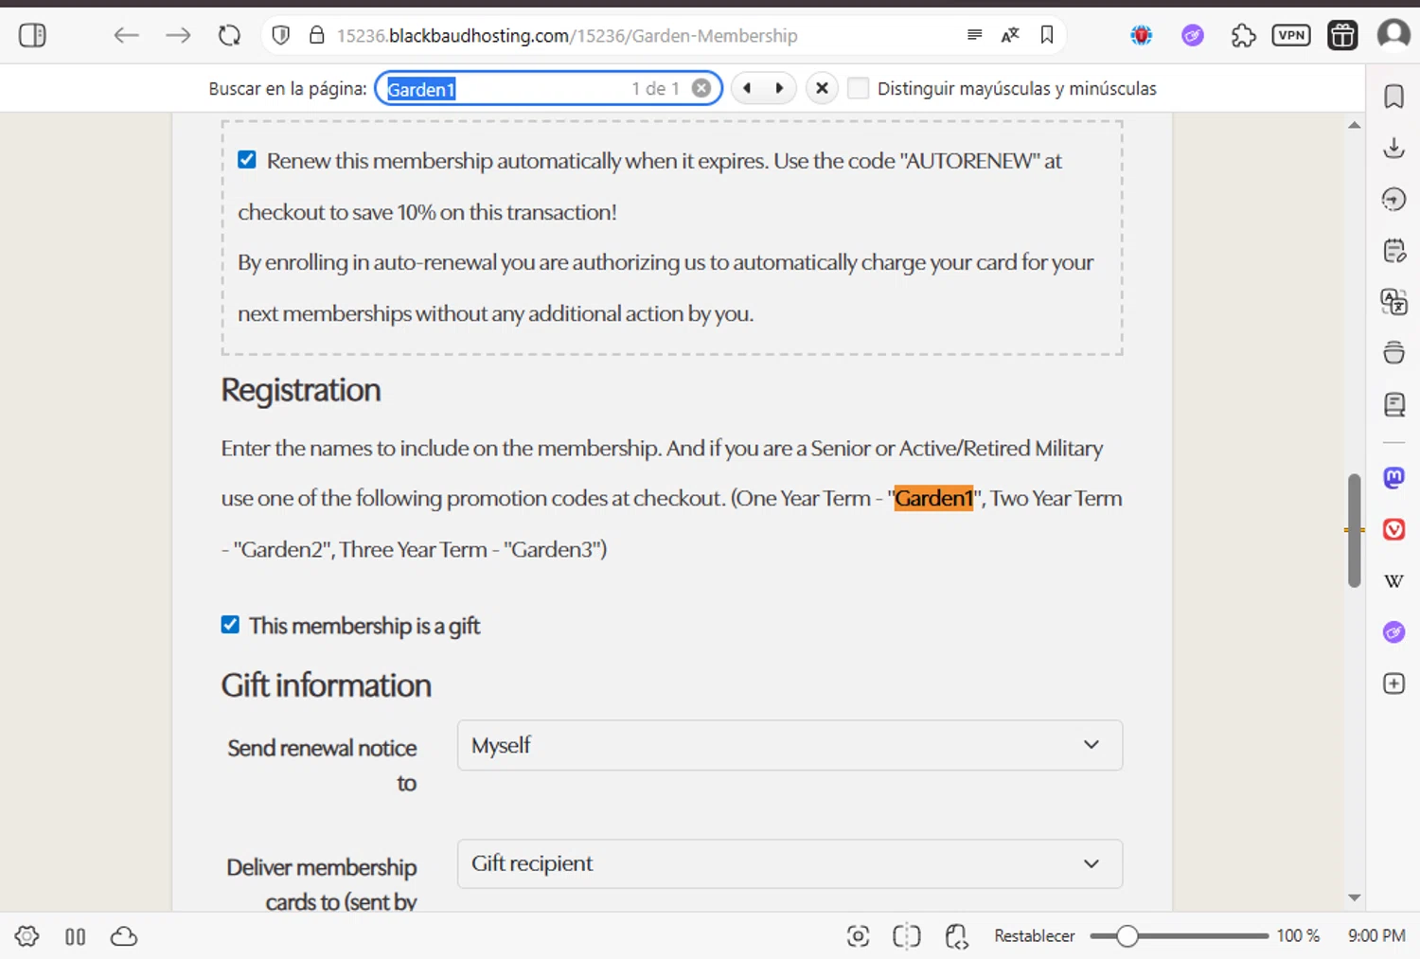Adjust the page zoom slider

(x=1179, y=936)
